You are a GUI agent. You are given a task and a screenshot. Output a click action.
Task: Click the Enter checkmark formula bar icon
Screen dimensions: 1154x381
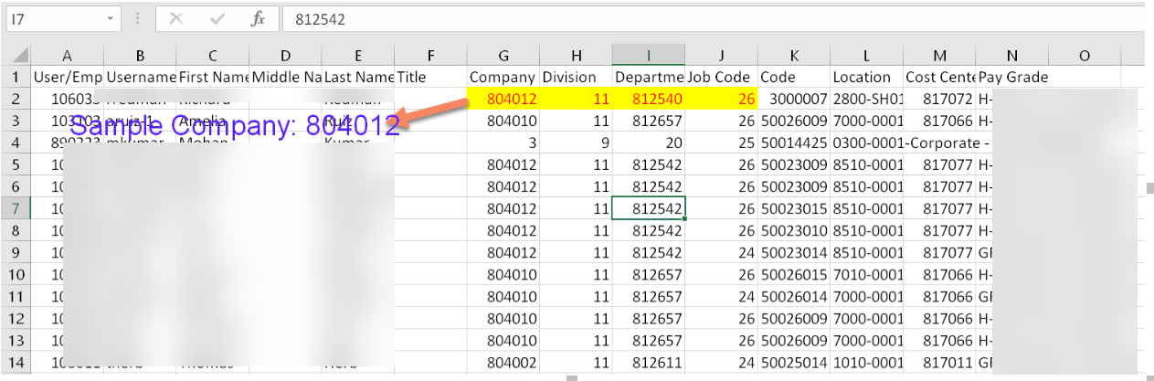pyautogui.click(x=217, y=18)
